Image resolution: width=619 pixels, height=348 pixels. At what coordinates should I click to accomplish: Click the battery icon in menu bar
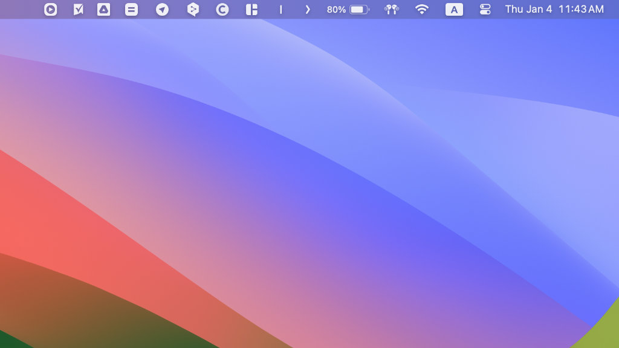coord(359,10)
